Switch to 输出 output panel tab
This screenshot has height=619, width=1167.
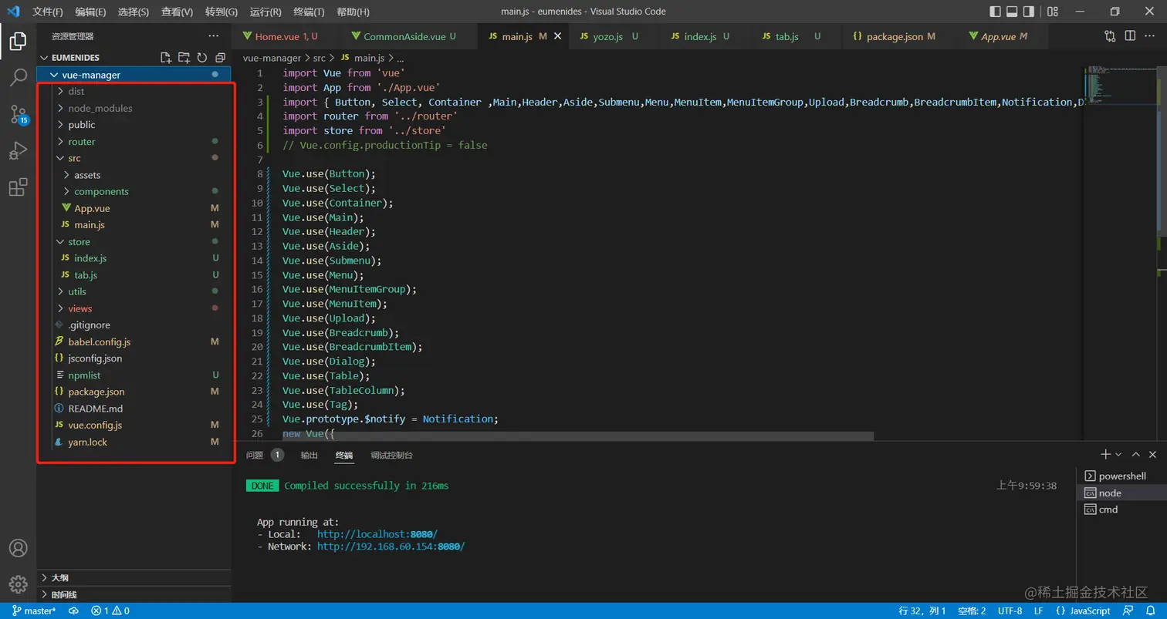[x=309, y=455]
